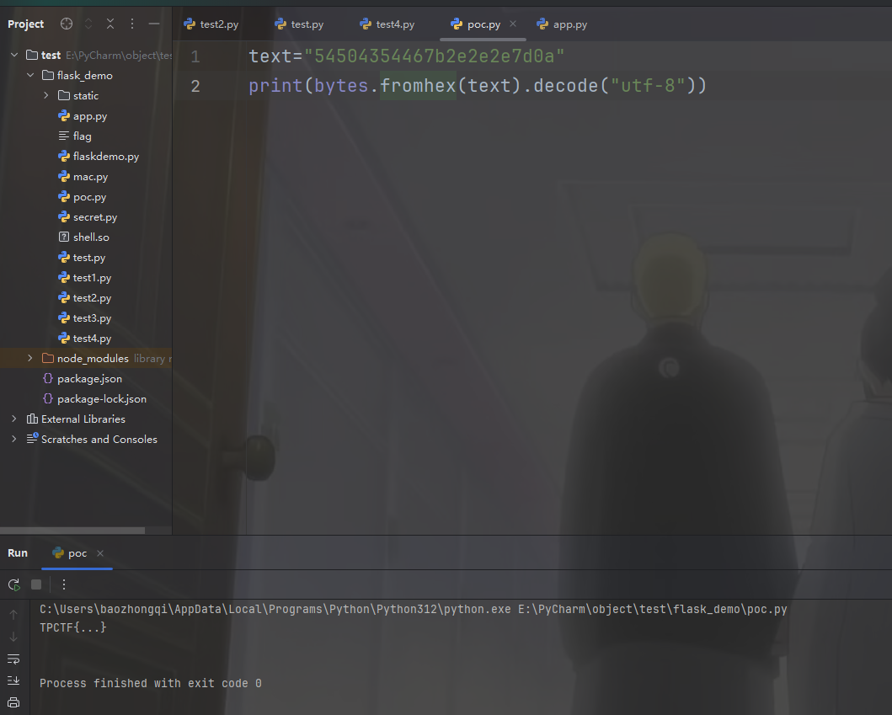Expand External Libraries node
The height and width of the screenshot is (715, 892).
pyautogui.click(x=14, y=419)
